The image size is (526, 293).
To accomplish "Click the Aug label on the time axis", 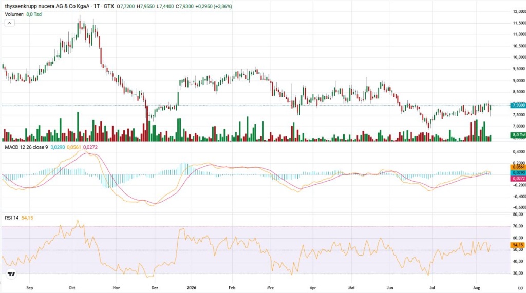I will pos(476,288).
